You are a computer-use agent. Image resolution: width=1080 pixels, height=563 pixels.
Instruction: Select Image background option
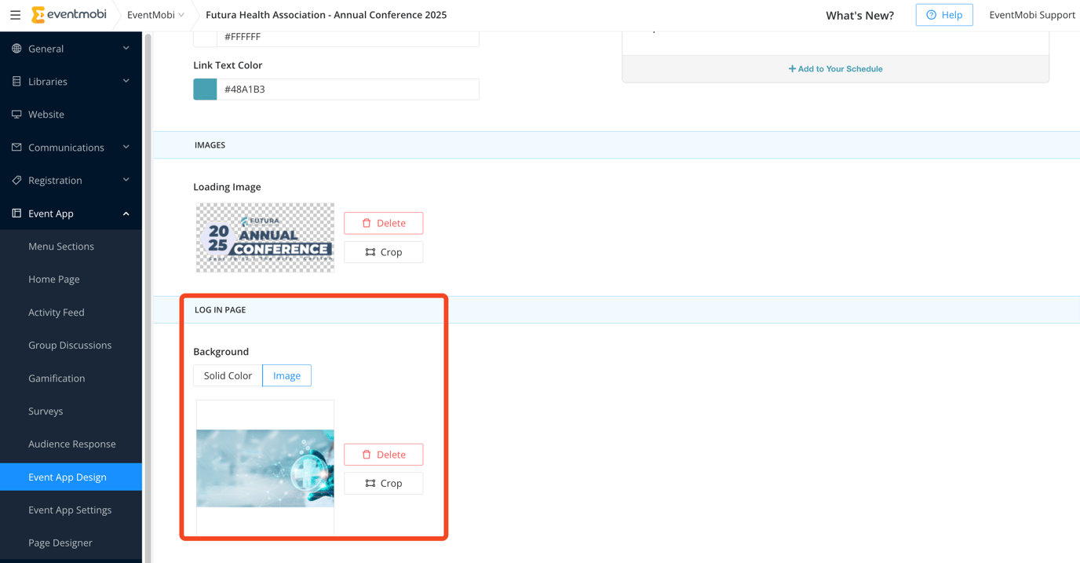[286, 375]
